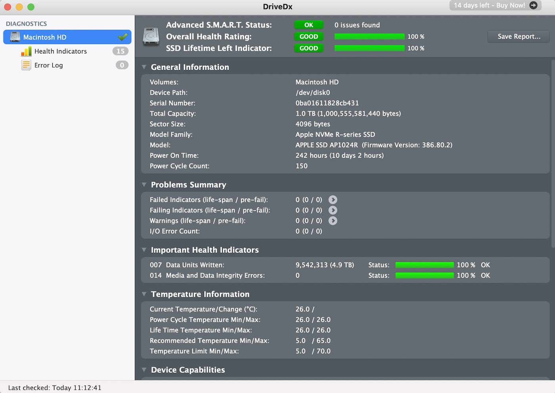
Task: Click the vertical scrollbar of details pane
Action: click(553, 154)
